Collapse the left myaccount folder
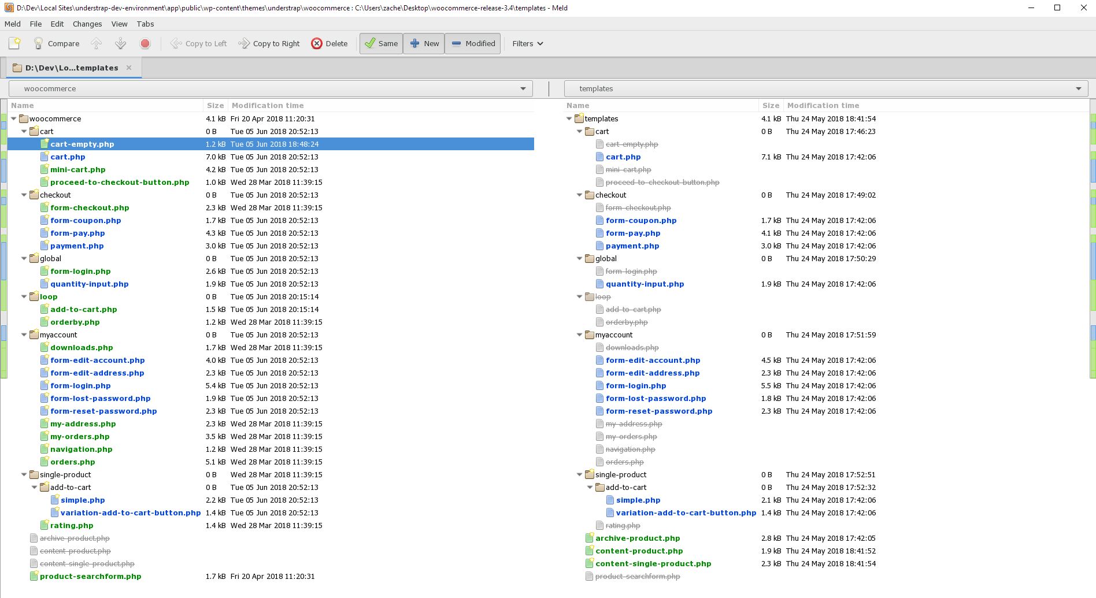1096x598 pixels. pyautogui.click(x=24, y=335)
